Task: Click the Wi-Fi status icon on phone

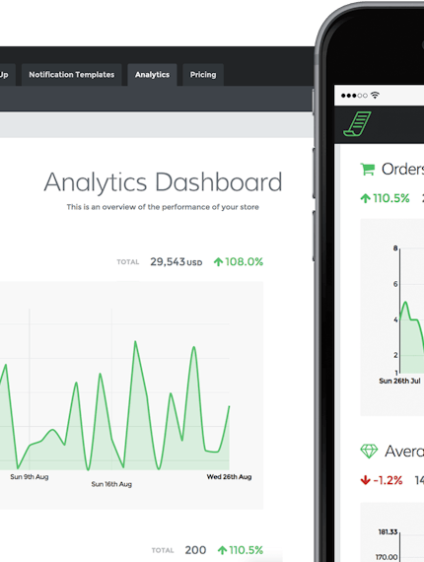Action: [x=375, y=95]
